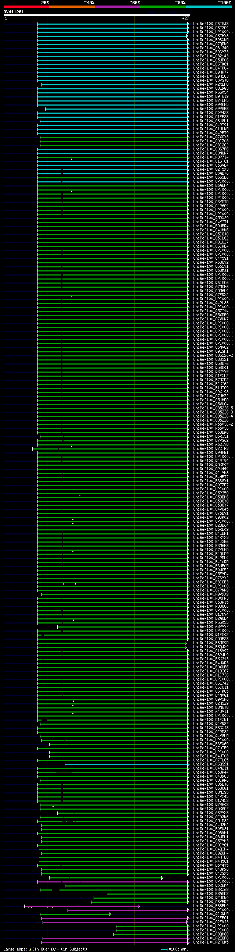
Task: Click hit UniRef100_A2FWK5
Action: tap(211, 942)
